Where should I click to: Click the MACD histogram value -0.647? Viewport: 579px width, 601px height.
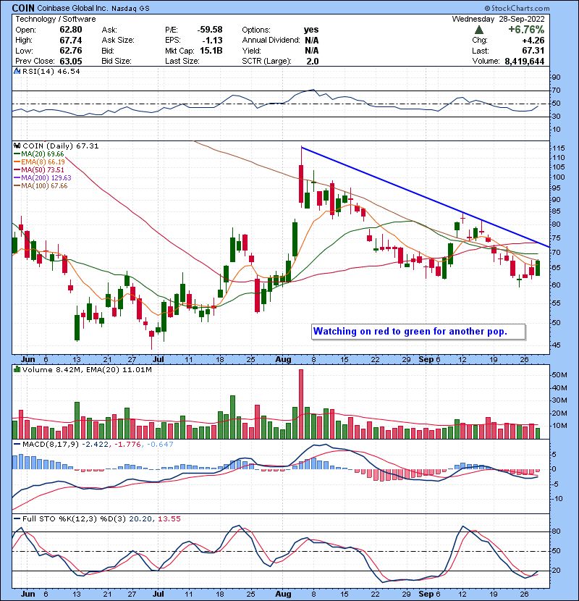coord(159,445)
